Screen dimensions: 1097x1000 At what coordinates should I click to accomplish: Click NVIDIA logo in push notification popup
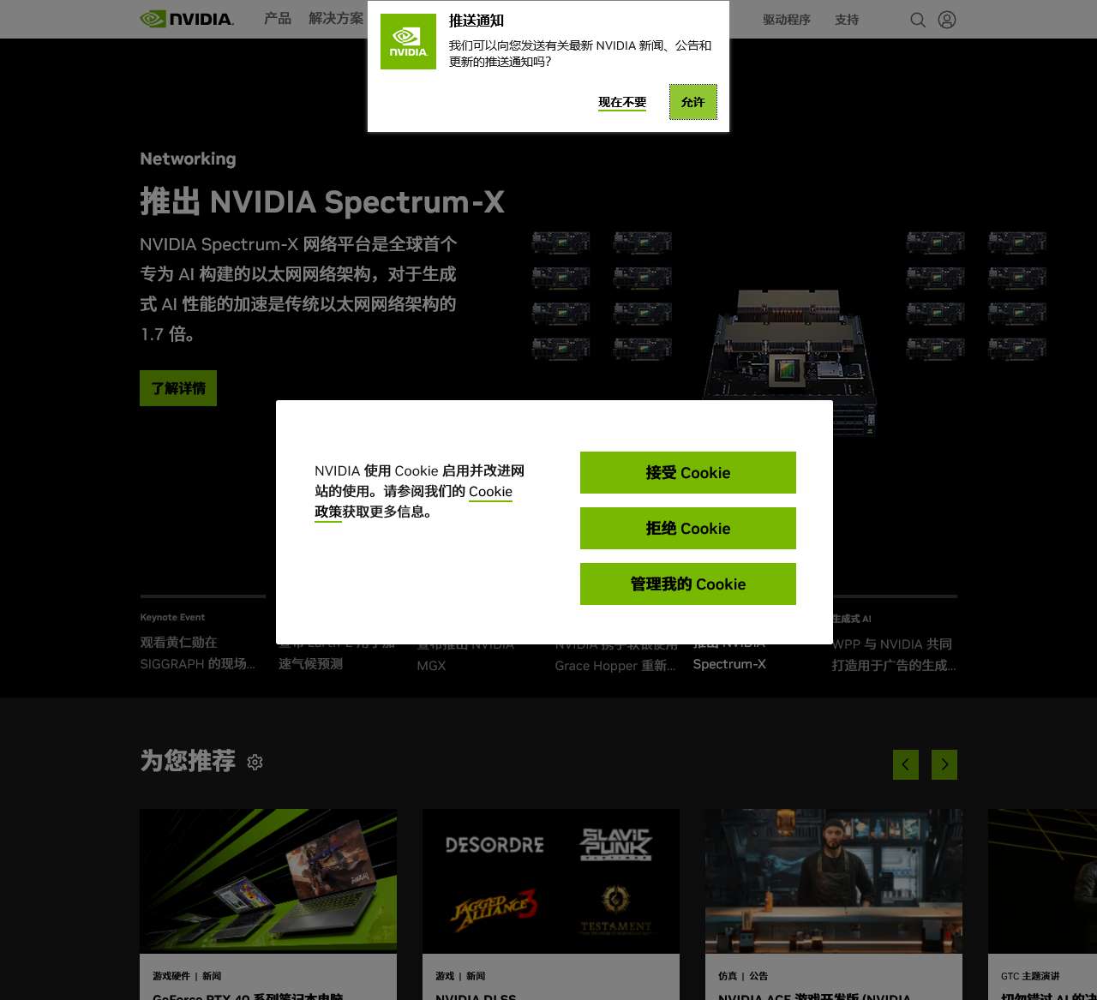(408, 41)
